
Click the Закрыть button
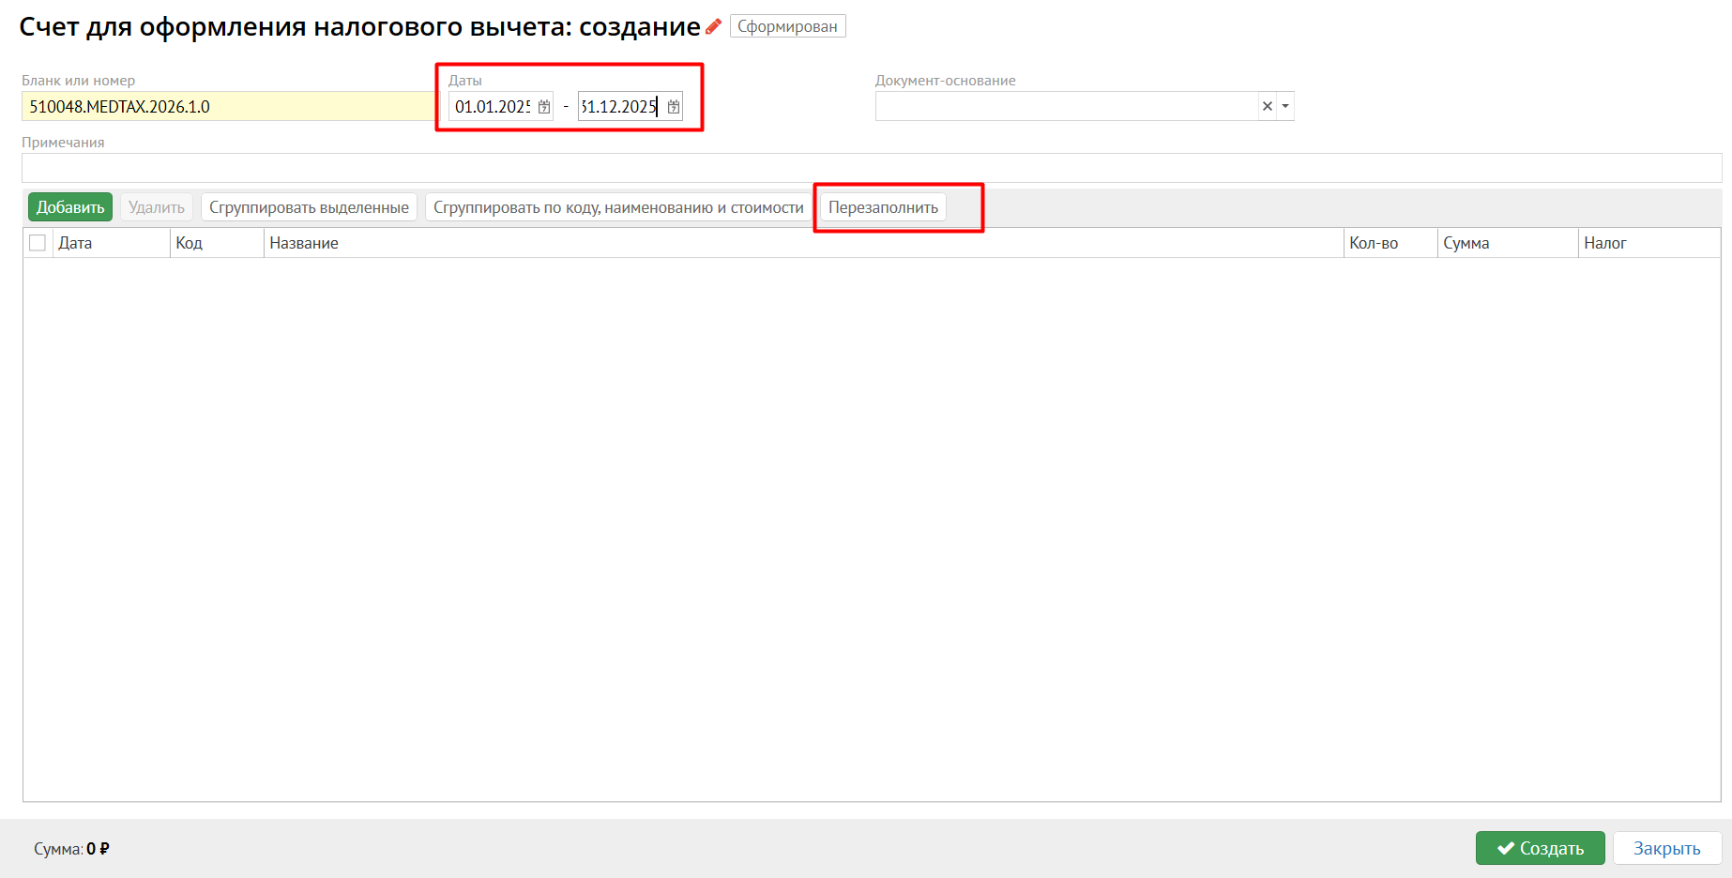pyautogui.click(x=1667, y=848)
